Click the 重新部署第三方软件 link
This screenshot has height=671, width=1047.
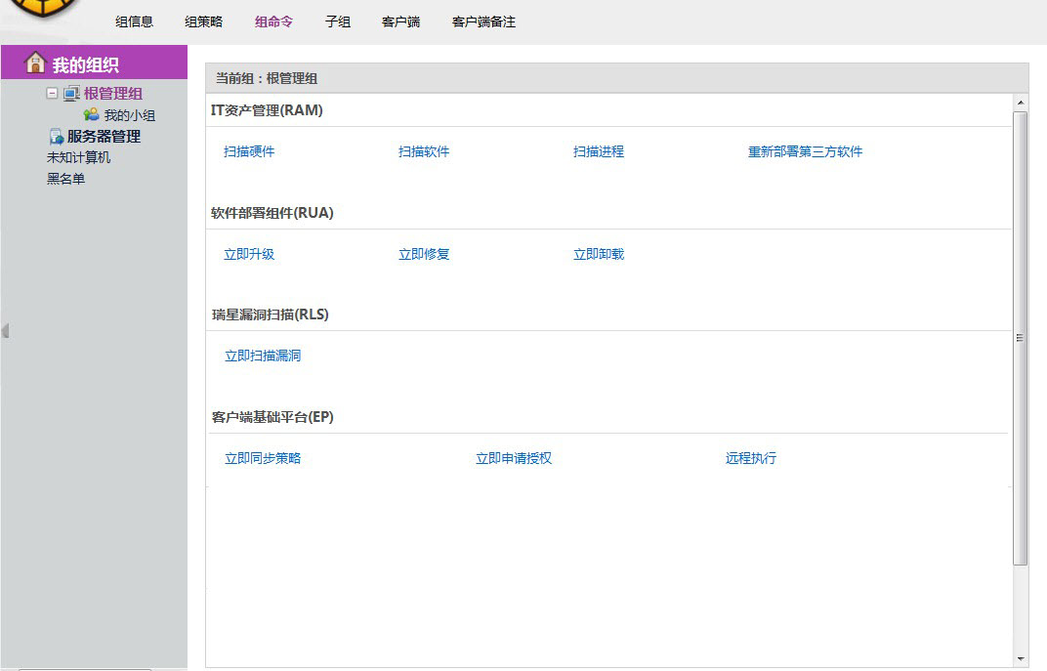[x=805, y=151]
